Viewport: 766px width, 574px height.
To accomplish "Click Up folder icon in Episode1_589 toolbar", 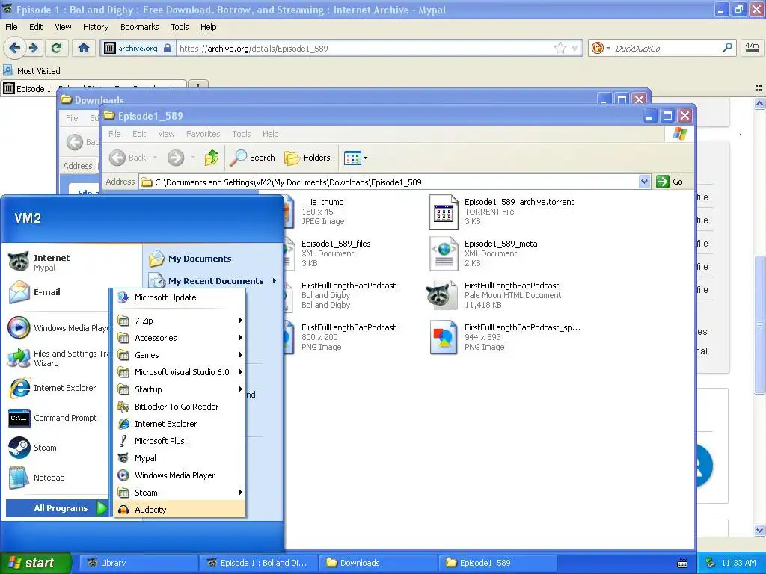I will point(212,158).
